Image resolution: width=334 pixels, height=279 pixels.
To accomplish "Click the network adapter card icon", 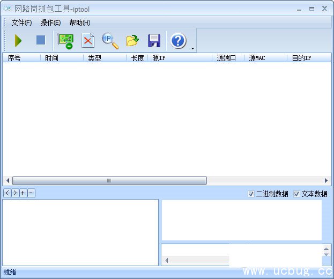I will (x=65, y=41).
